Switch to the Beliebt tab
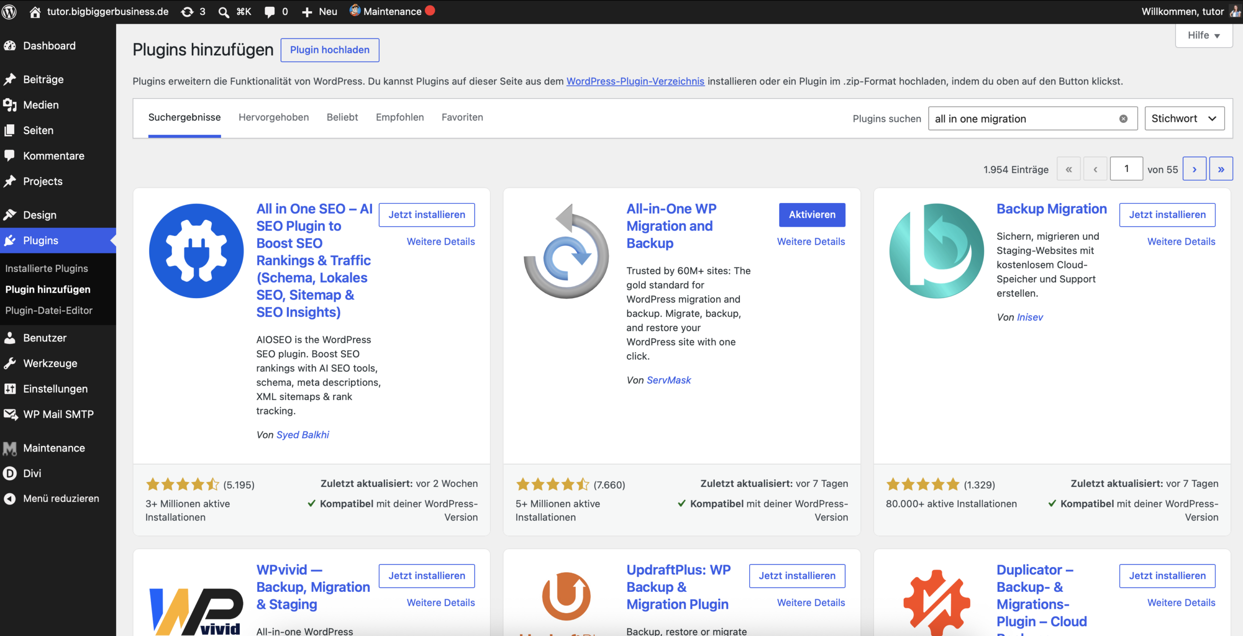 (x=342, y=117)
